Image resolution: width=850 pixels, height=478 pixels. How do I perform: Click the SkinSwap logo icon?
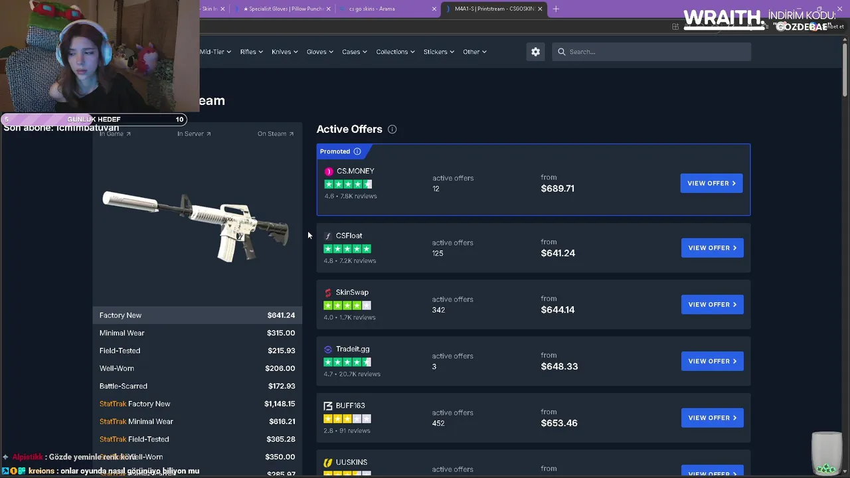[x=328, y=293]
